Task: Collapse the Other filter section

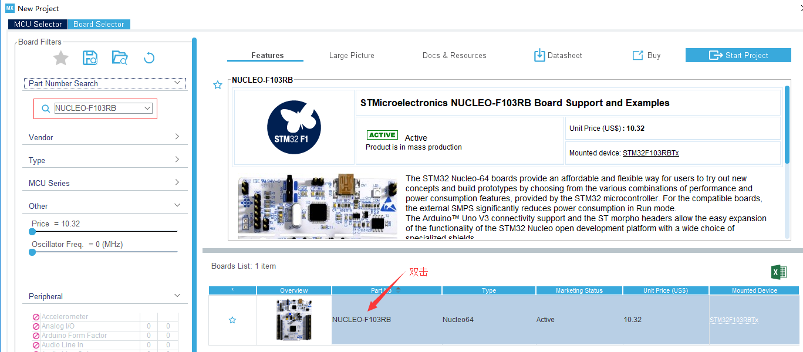Action: [177, 205]
